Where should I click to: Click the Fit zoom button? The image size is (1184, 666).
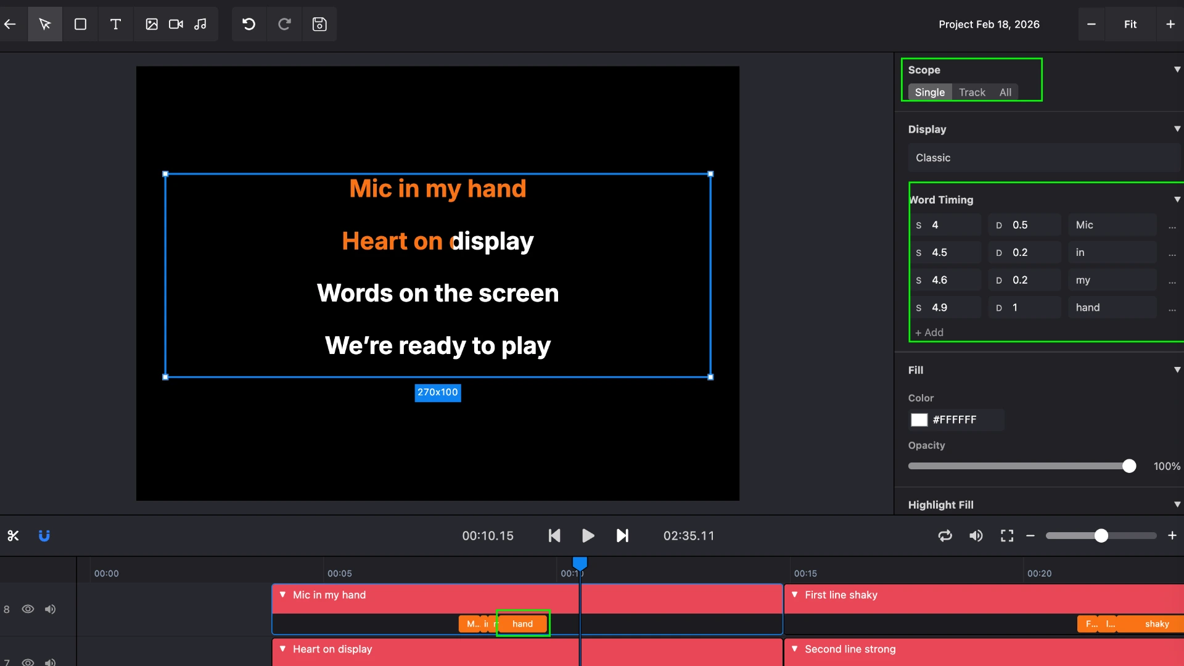click(1130, 24)
